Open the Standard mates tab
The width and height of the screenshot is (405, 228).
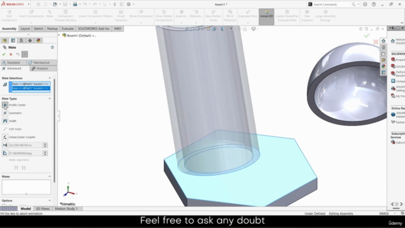(13, 63)
